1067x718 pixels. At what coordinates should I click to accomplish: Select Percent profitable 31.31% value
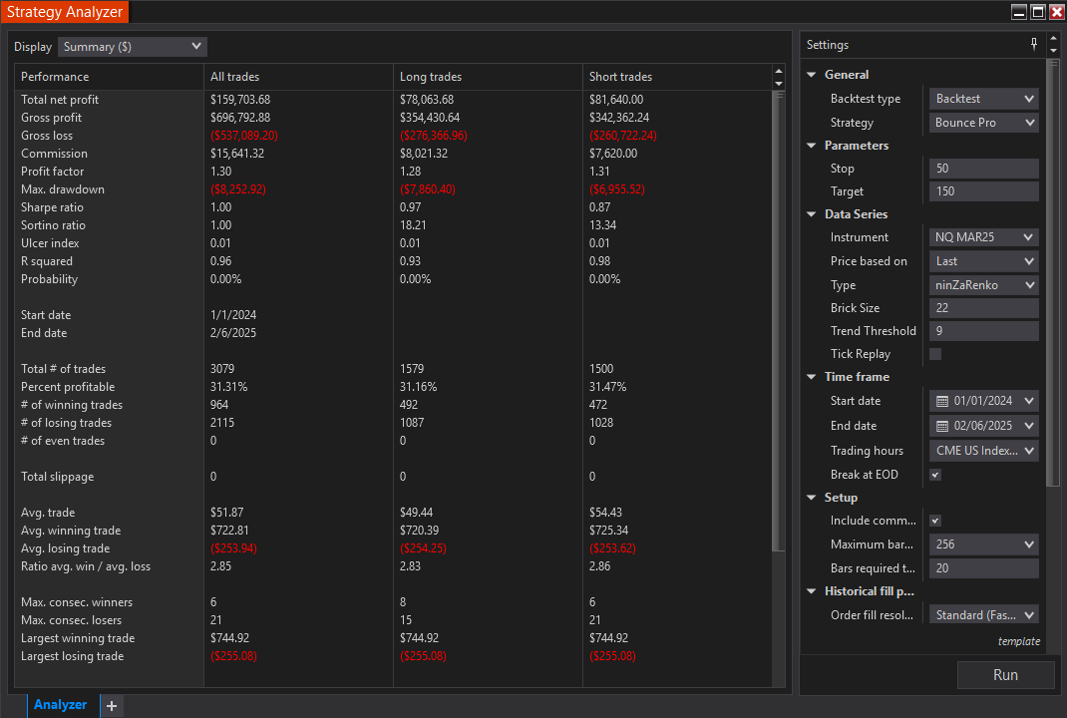[x=228, y=387]
